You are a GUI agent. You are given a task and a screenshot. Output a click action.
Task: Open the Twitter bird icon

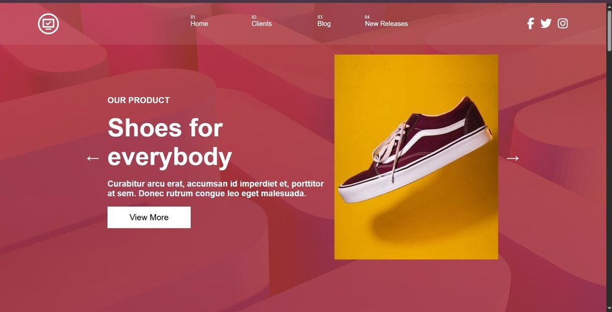546,23
